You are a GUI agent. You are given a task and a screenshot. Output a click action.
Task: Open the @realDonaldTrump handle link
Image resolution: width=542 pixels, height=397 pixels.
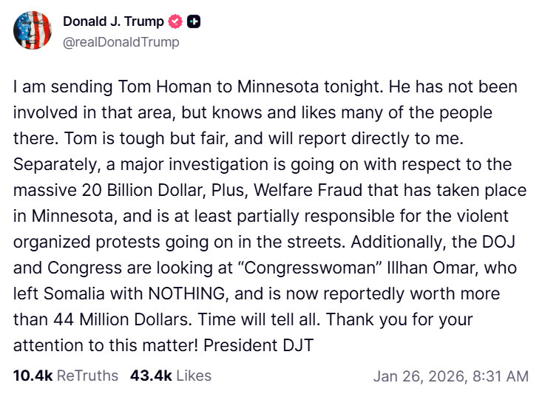click(121, 42)
